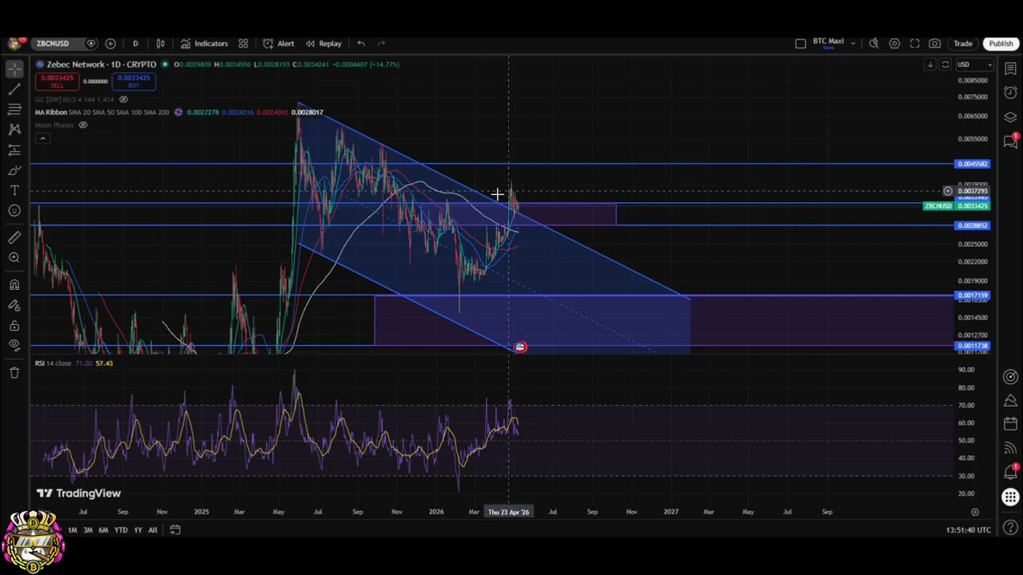The image size is (1023, 575).
Task: Take a chart snapshot with camera
Action: pos(934,44)
